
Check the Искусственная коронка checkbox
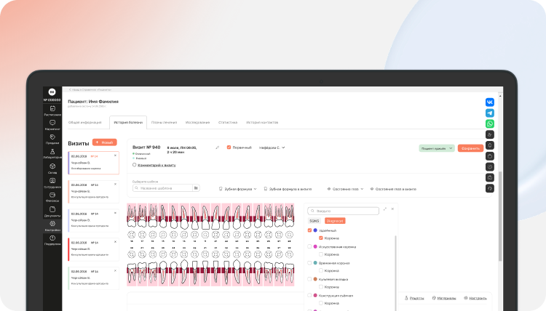point(309,247)
